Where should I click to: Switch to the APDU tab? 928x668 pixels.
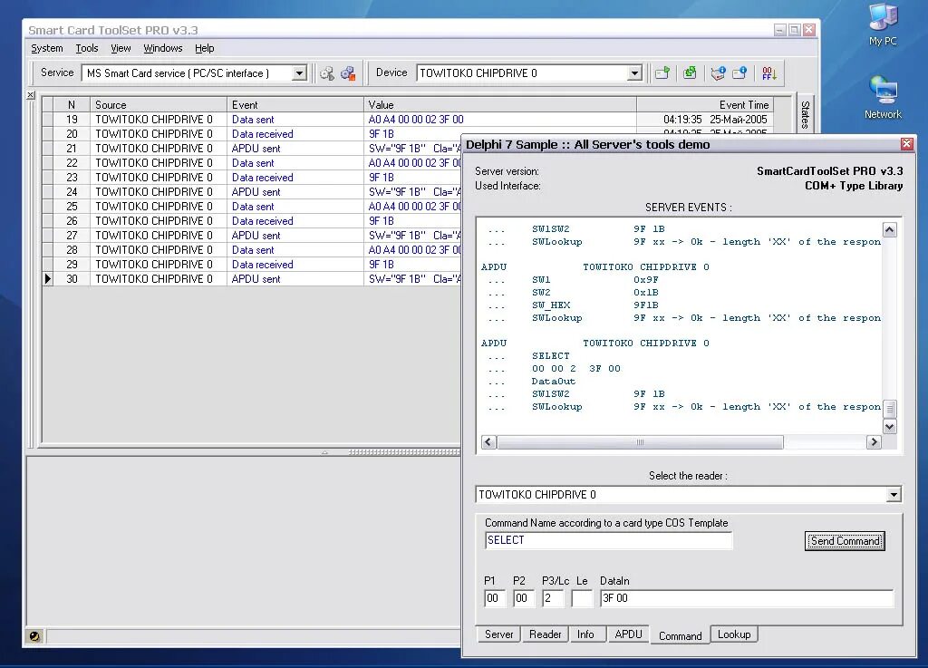tap(629, 634)
